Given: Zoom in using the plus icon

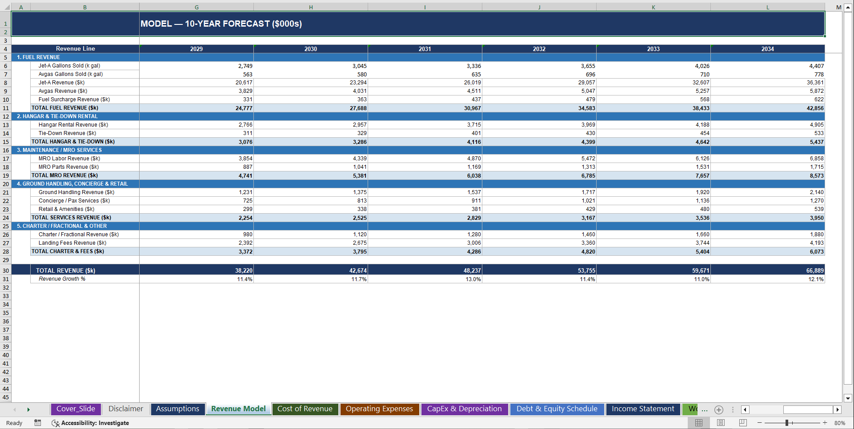Looking at the screenshot, I should click(825, 423).
